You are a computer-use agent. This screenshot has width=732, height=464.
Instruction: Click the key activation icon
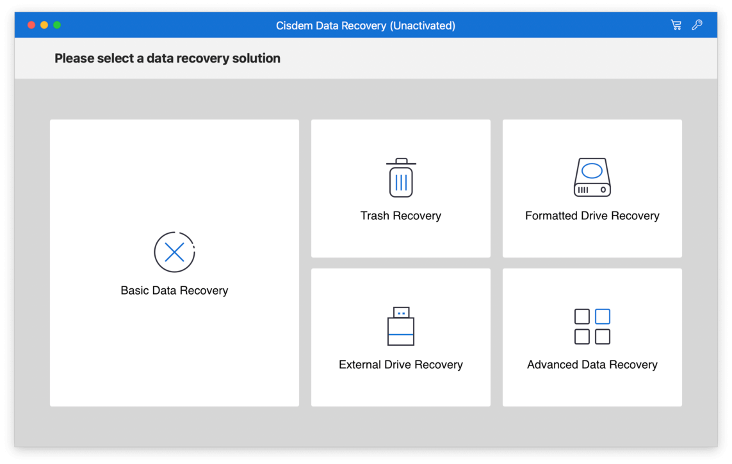coord(697,25)
